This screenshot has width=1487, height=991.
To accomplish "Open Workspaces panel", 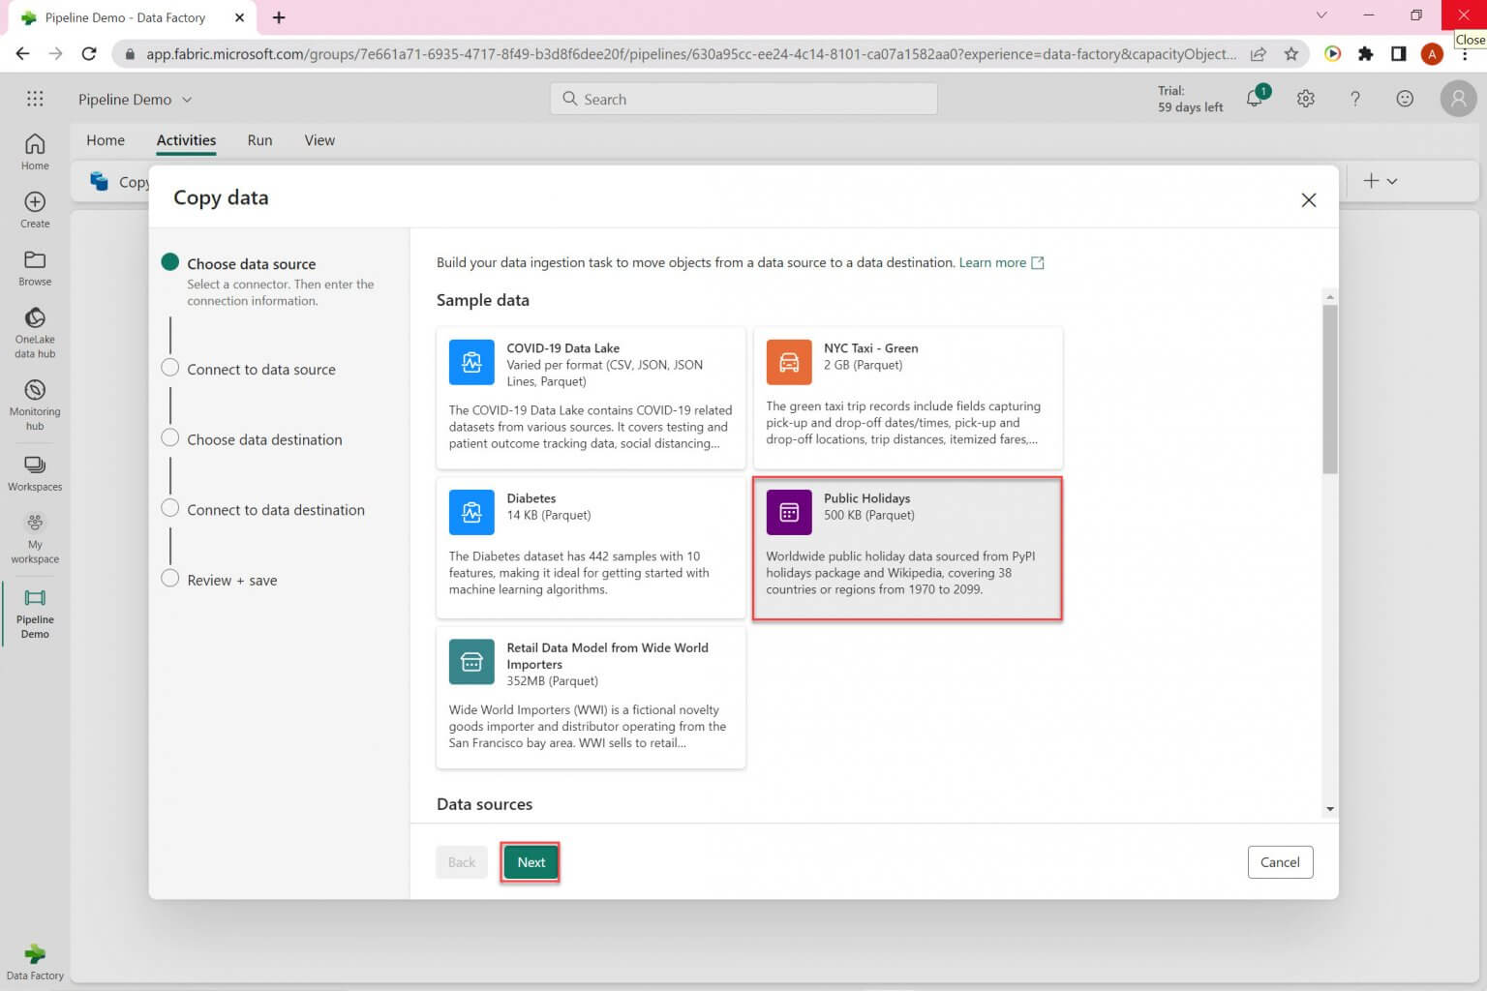I will 35,473.
